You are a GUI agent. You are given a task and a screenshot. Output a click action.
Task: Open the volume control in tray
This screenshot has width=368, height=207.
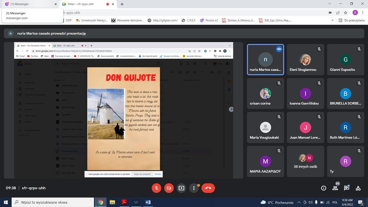click(310, 202)
